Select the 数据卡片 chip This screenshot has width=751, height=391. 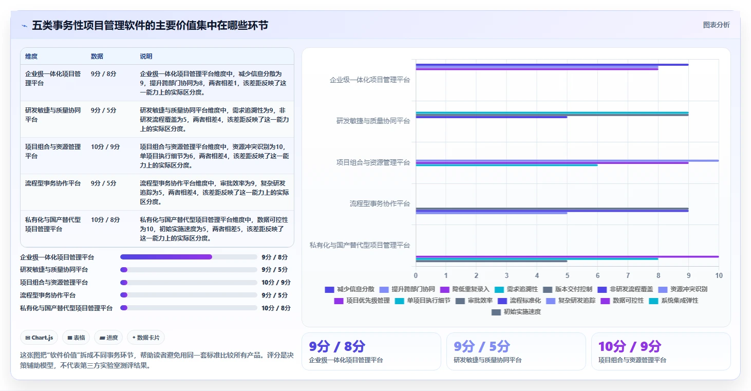146,338
